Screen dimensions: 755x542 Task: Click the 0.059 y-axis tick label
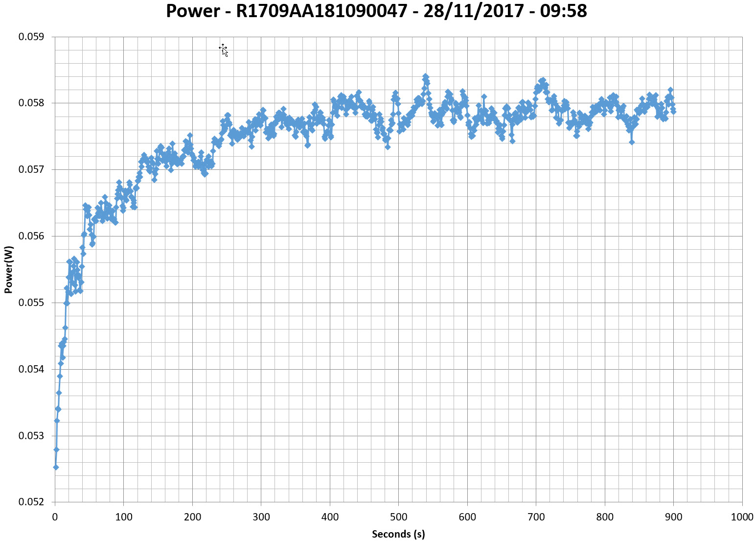tap(31, 37)
